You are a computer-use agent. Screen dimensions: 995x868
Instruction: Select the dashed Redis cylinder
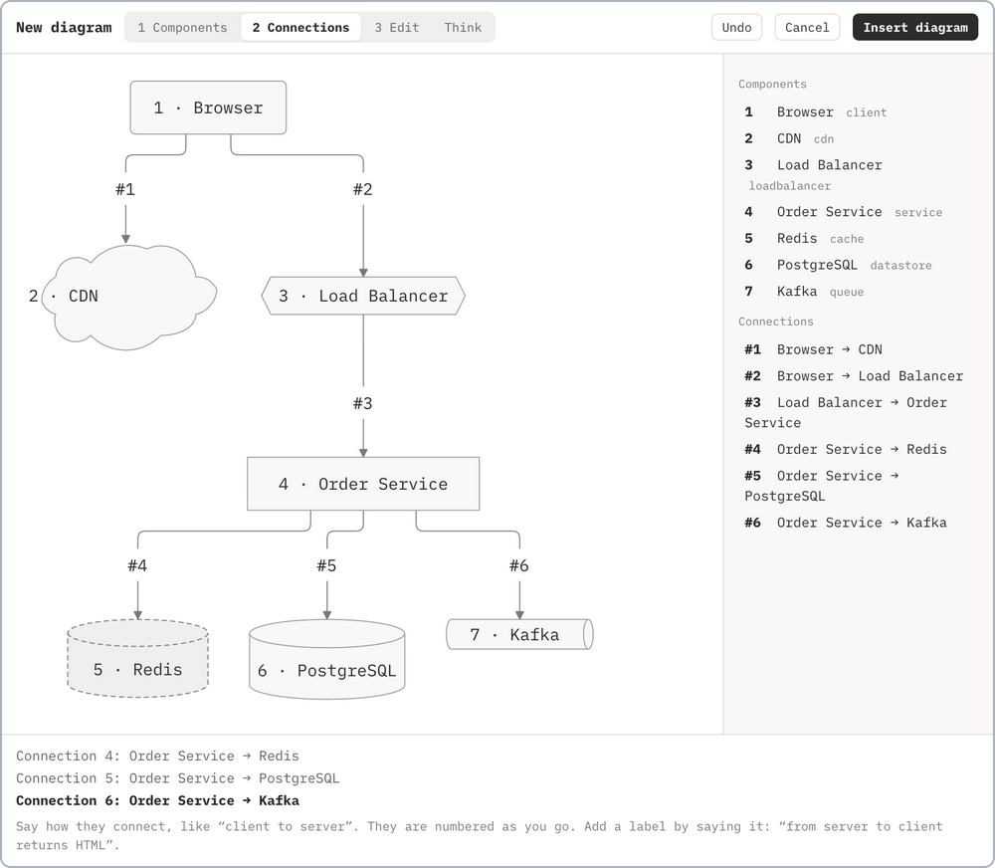click(137, 658)
